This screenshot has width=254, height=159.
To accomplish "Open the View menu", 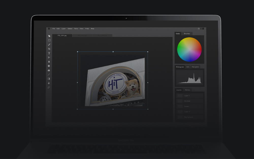I will 82,29.
